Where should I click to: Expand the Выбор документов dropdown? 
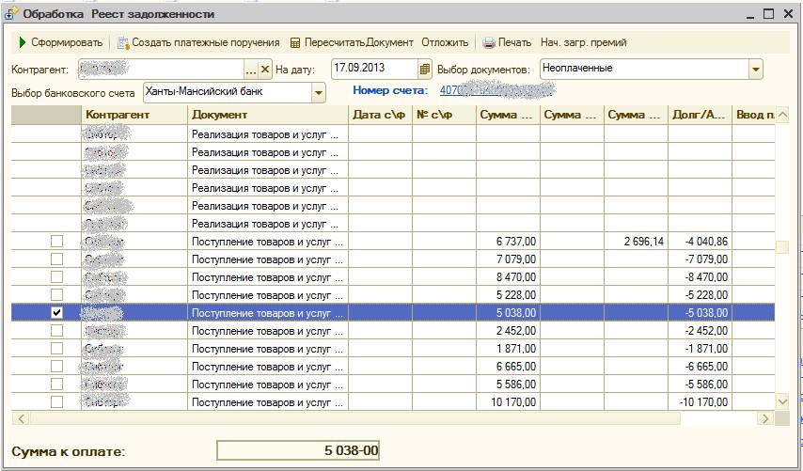click(756, 70)
